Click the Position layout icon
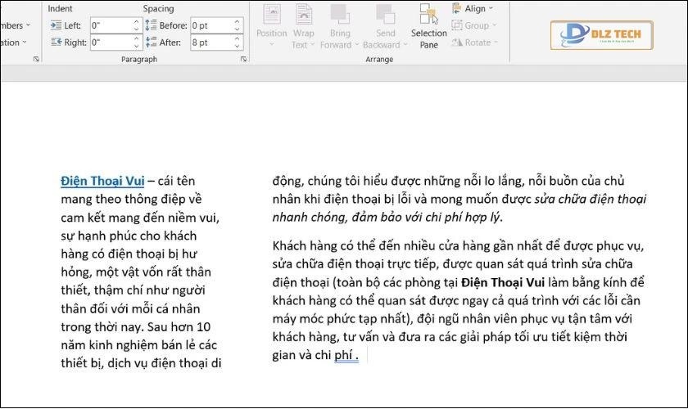Image resolution: width=688 pixels, height=409 pixels. point(271,15)
